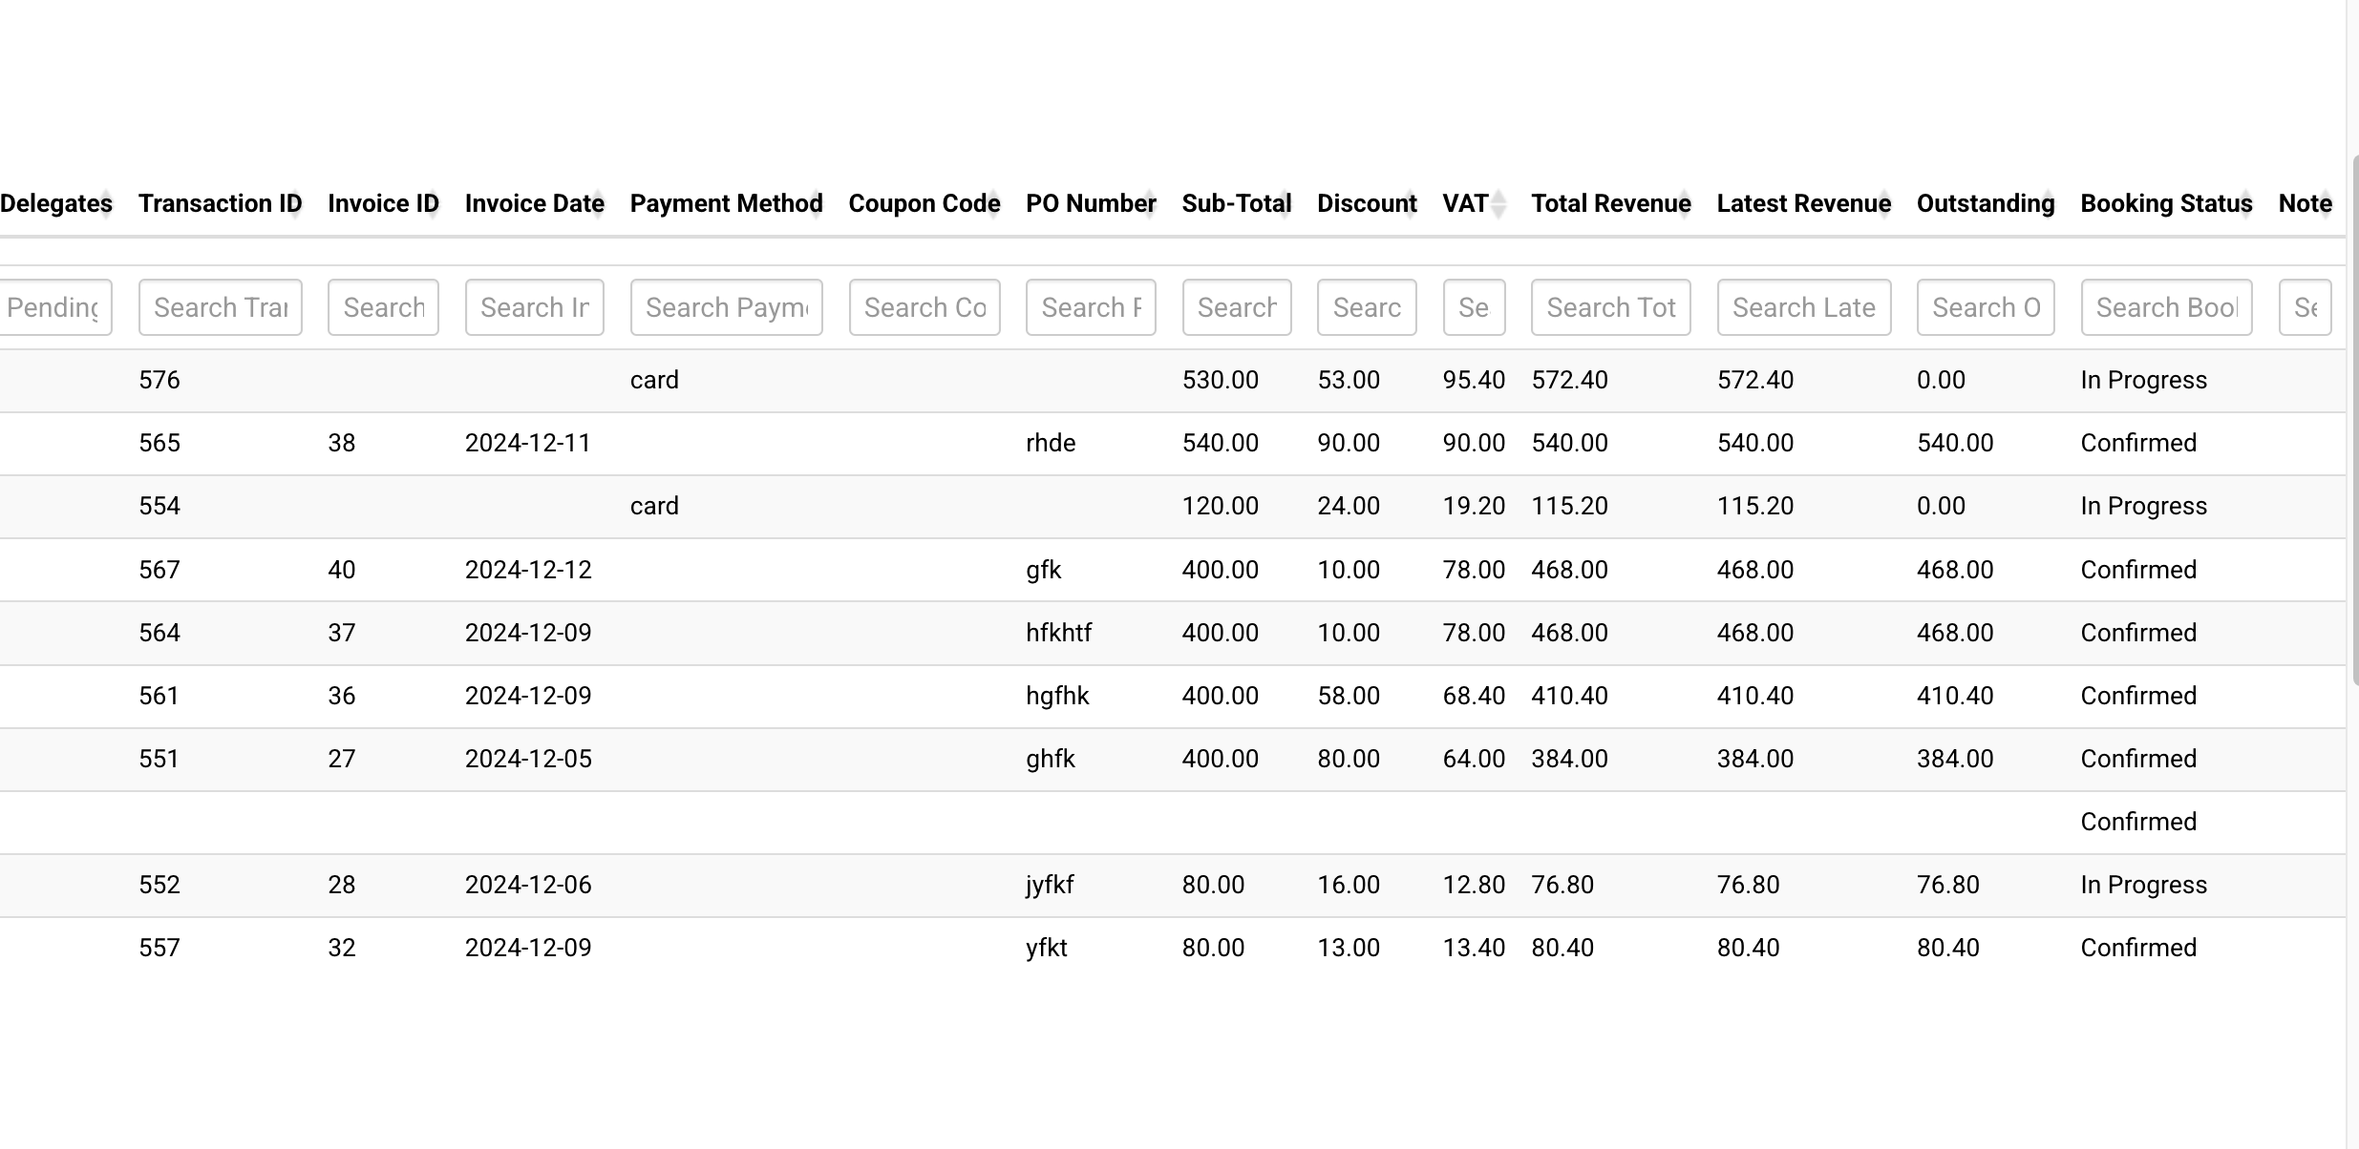Focus the Search Booking Status filter box

2166,307
